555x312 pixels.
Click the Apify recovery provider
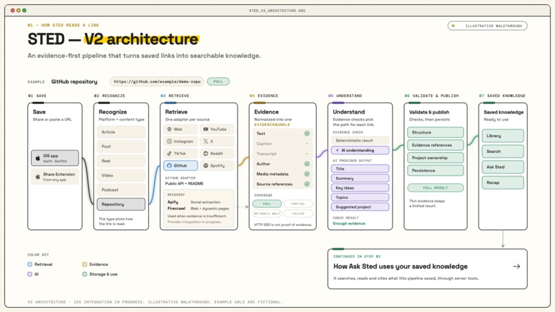coord(173,202)
